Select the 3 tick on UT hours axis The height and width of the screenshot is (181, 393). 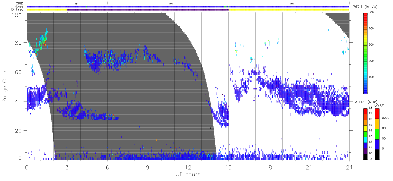[67, 167]
